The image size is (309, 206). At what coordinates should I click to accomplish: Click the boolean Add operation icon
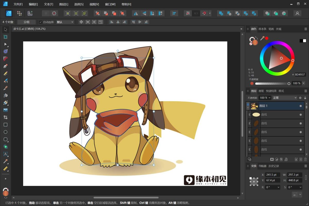point(221,13)
